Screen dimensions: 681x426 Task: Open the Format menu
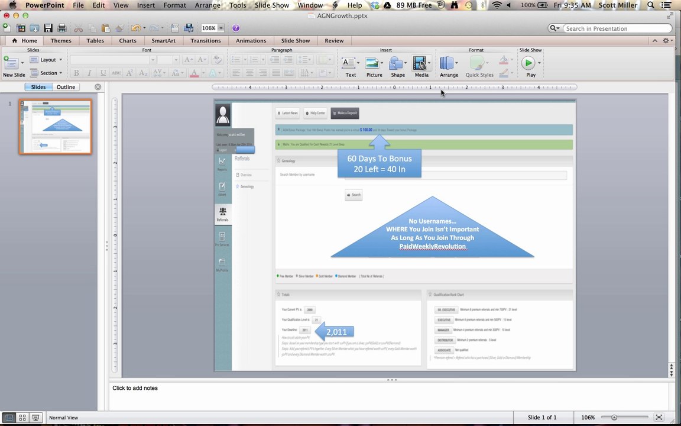pos(174,5)
